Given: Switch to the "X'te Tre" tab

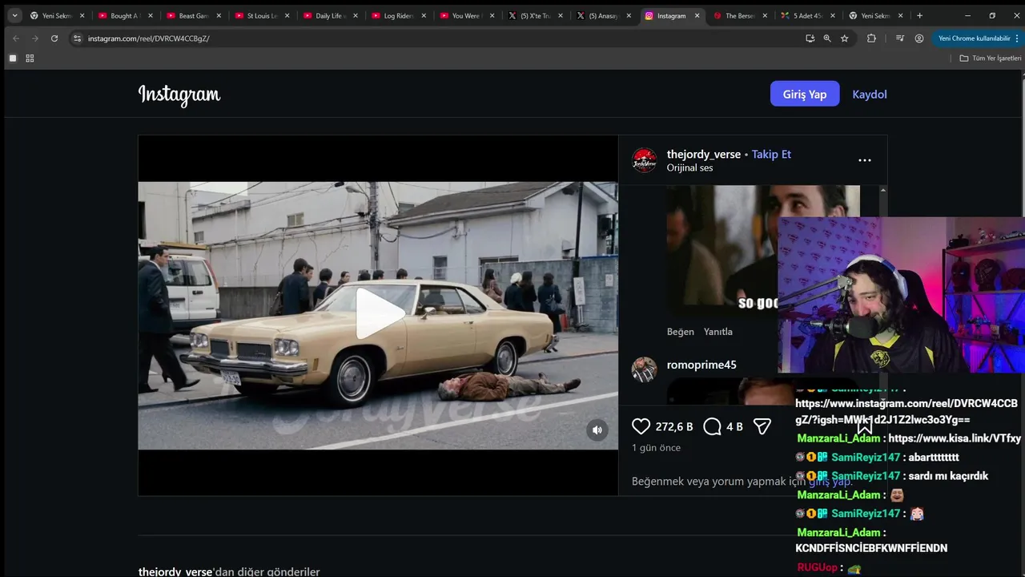Looking at the screenshot, I should (535, 15).
